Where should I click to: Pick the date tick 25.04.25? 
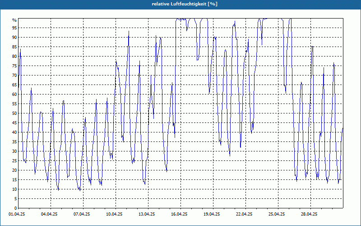(x=277, y=214)
